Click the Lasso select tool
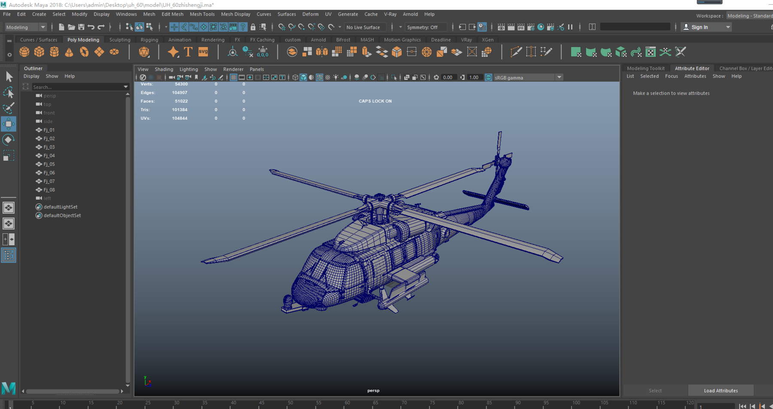This screenshot has width=773, height=409. pyautogui.click(x=8, y=93)
